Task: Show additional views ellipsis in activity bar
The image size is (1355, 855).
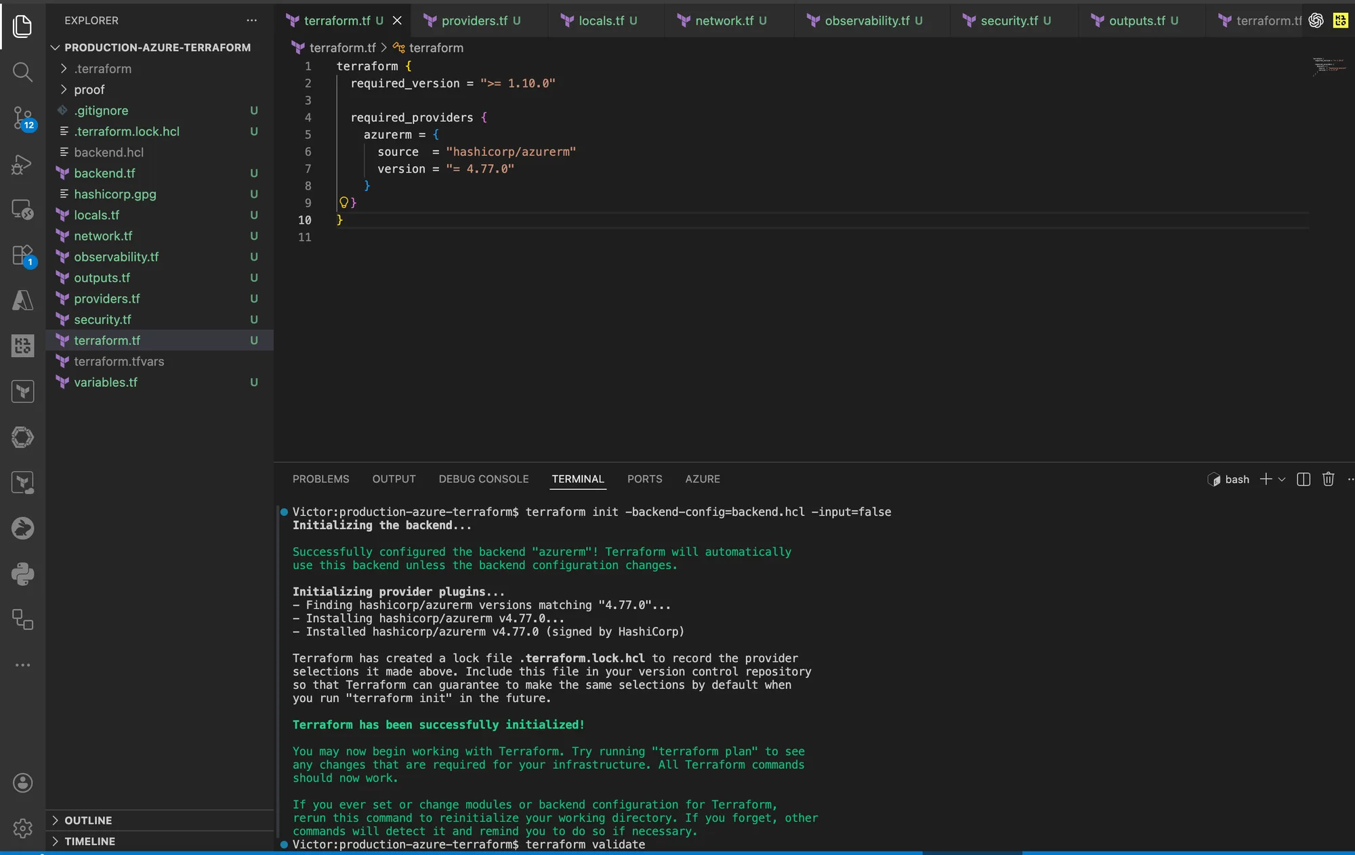Action: (22, 665)
